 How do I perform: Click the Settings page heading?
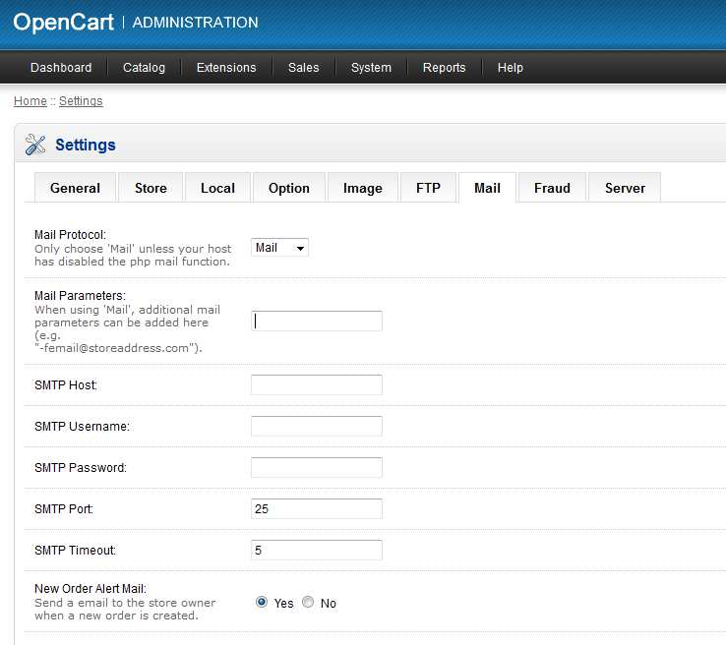click(86, 145)
